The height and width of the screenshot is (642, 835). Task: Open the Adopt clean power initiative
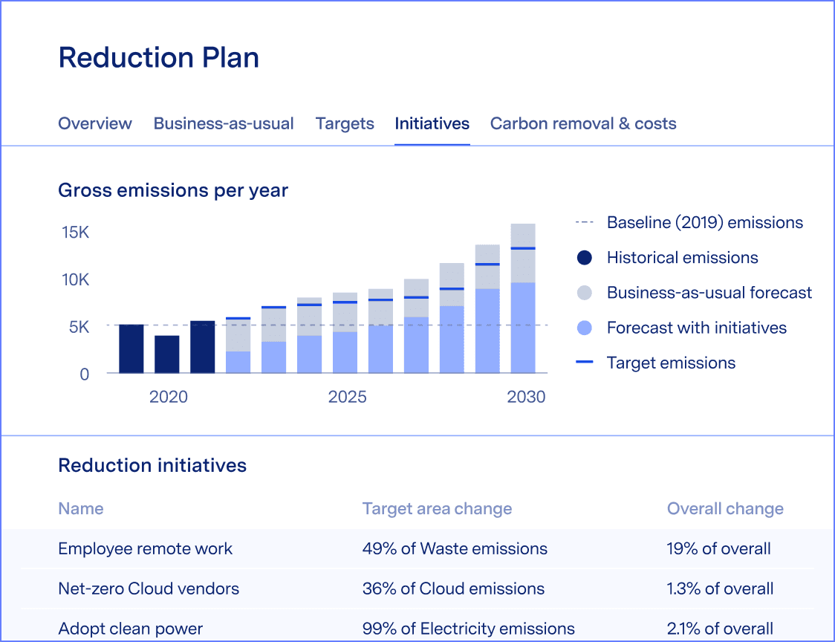(x=131, y=629)
